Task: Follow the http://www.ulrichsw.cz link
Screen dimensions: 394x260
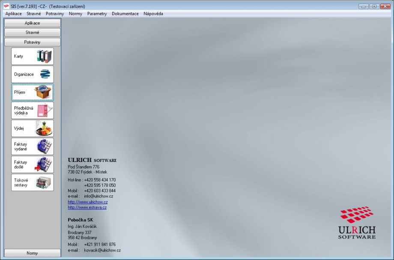Action: 88,202
